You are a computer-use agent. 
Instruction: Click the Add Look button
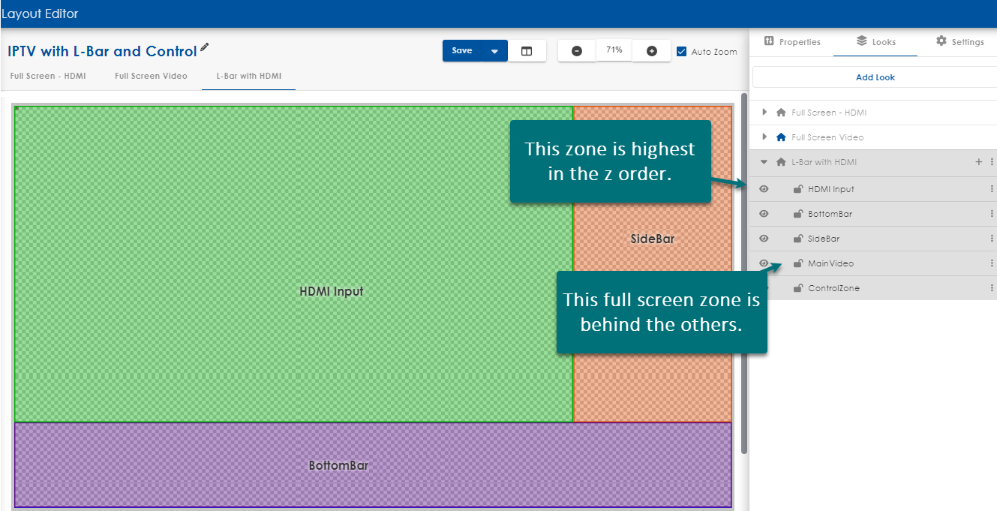point(875,77)
